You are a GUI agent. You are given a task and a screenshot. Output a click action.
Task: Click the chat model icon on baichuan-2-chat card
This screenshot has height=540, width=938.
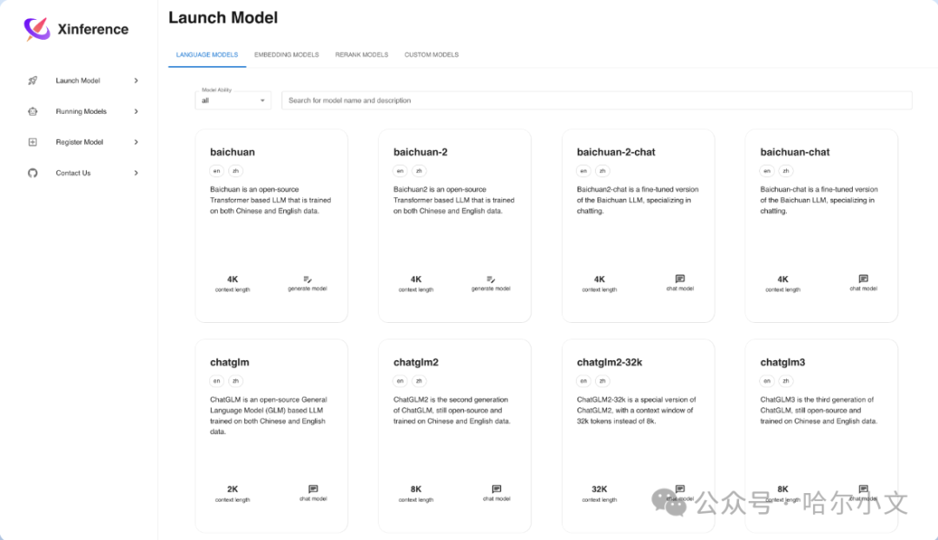pos(680,279)
